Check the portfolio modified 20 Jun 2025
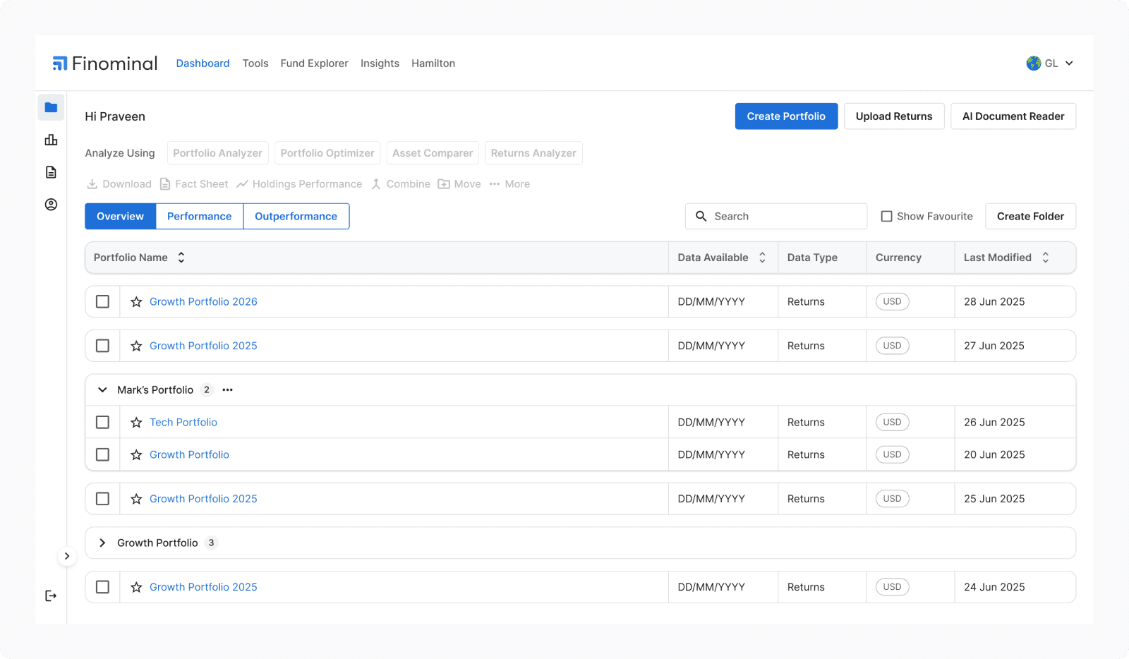Viewport: 1129px width, 659px height. (102, 455)
